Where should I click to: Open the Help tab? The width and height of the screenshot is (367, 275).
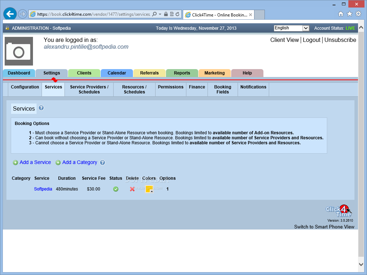[247, 73]
